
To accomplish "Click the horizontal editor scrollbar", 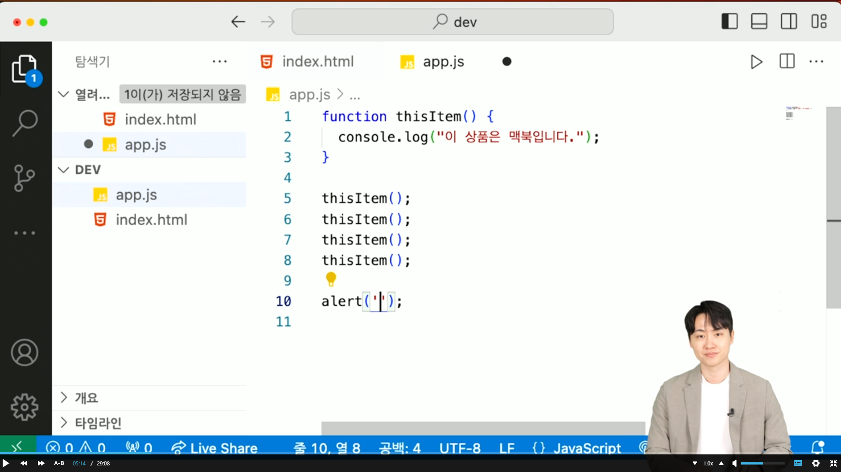I will (483, 428).
